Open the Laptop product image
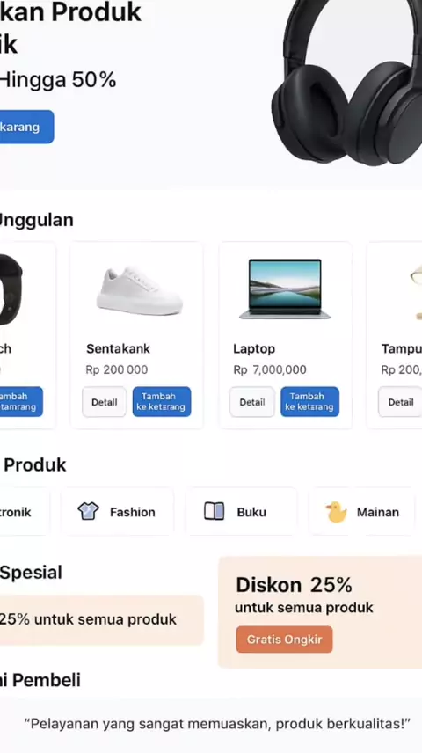This screenshot has width=422, height=753. 285,289
